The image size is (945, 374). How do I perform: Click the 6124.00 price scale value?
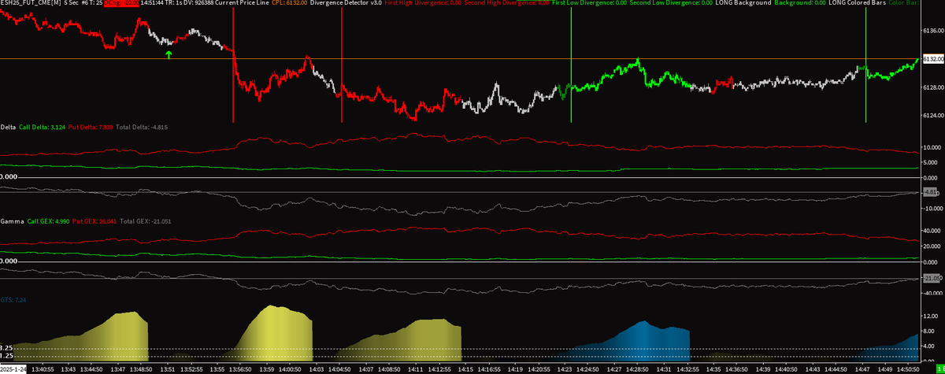click(932, 117)
